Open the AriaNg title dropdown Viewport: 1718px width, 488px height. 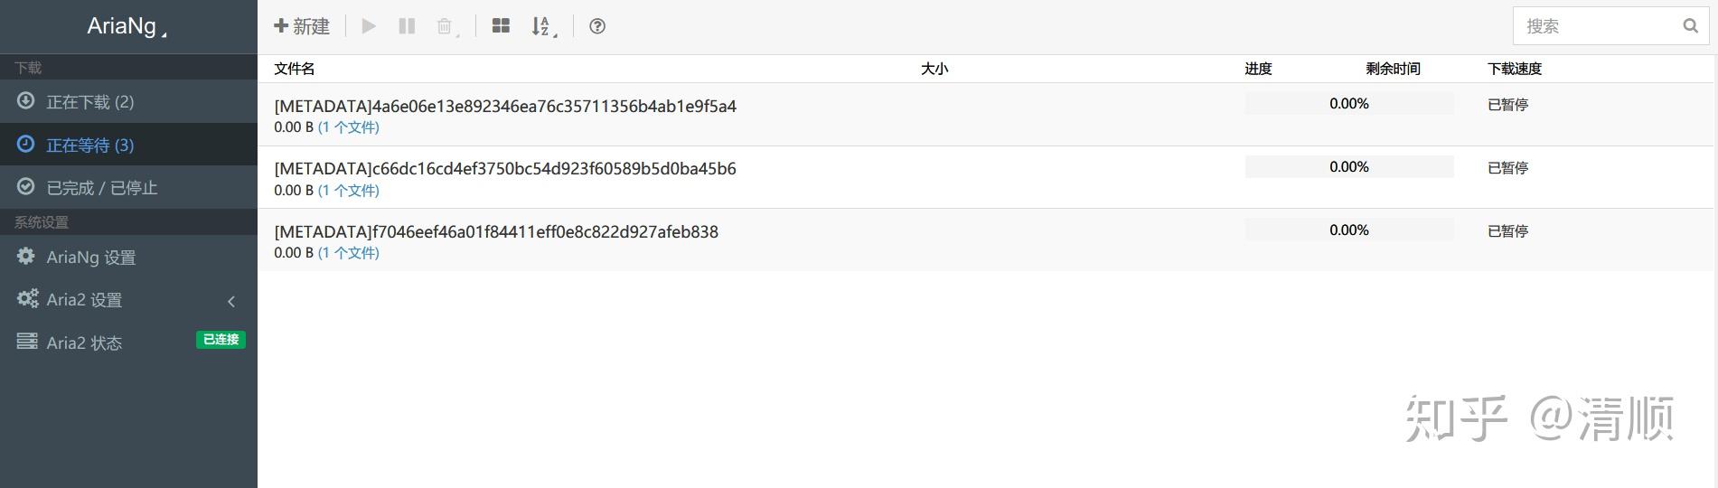click(x=127, y=27)
